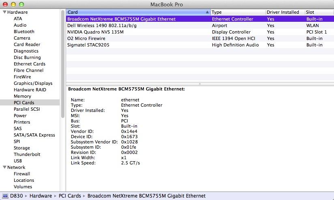Screen dimensions: 334x200
Task: Click the sort arrow in Card column header
Action: coord(207,12)
